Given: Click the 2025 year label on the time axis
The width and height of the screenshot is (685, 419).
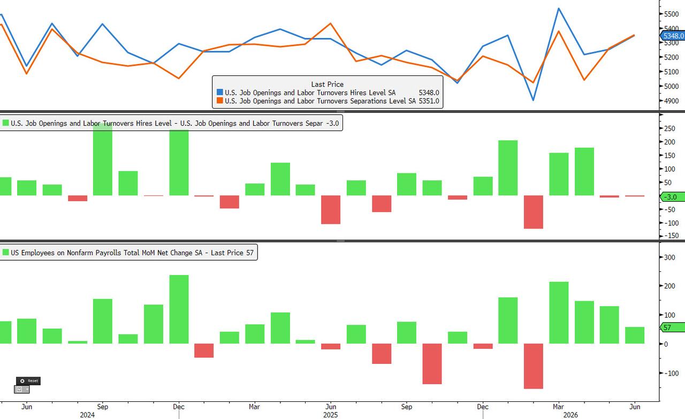Looking at the screenshot, I should (332, 415).
